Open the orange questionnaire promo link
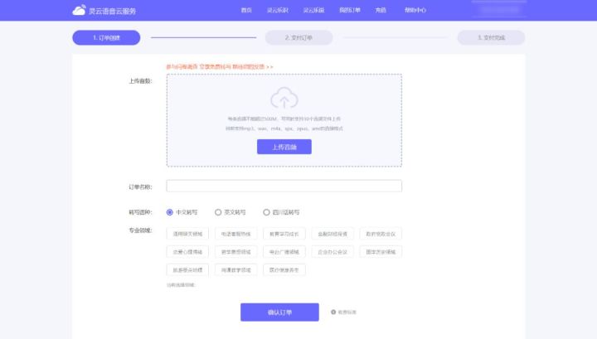Image resolution: width=597 pixels, height=339 pixels. click(220, 65)
